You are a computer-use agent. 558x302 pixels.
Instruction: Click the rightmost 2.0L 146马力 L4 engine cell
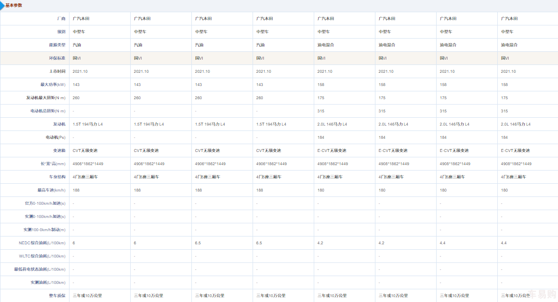pyautogui.click(x=515, y=124)
